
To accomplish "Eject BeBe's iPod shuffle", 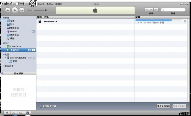I will click(34, 58).
